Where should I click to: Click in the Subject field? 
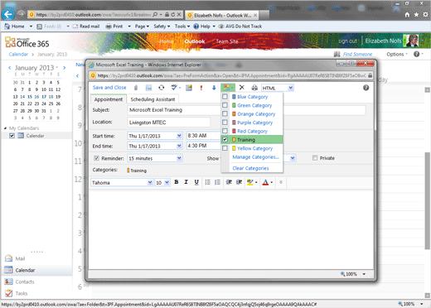point(247,110)
